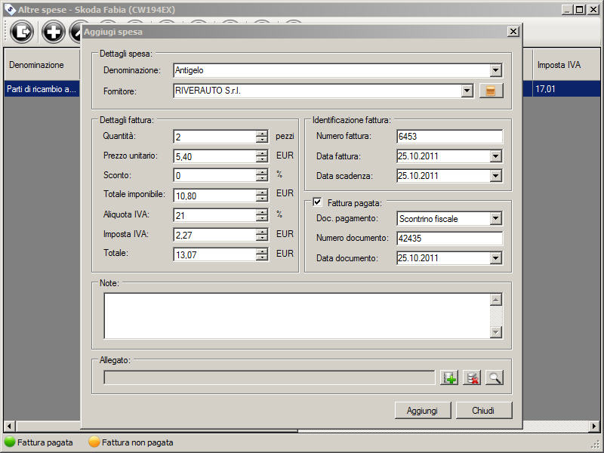Click the 17,01 table cell
604x453 pixels.
(x=567, y=89)
